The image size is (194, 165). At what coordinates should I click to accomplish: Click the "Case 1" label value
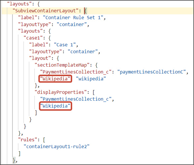pyautogui.click(x=65, y=45)
